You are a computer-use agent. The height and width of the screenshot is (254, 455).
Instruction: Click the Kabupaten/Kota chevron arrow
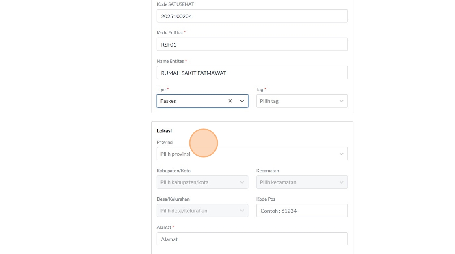(242, 182)
